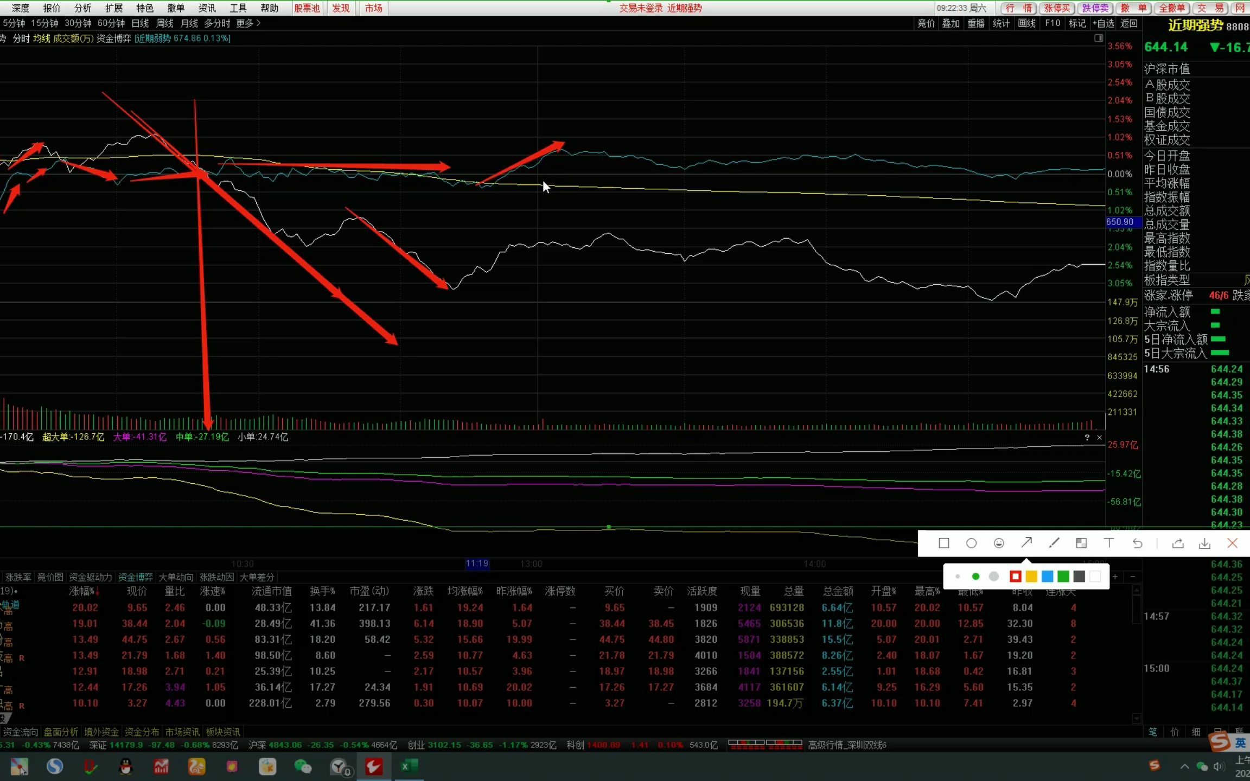Click the share screenshot icon
The height and width of the screenshot is (781, 1250).
(x=1177, y=543)
